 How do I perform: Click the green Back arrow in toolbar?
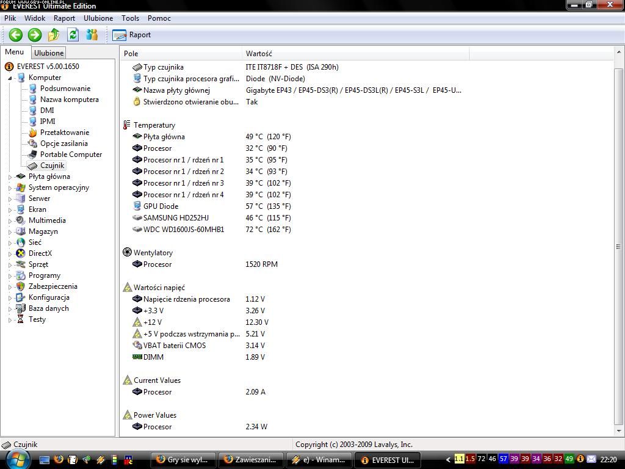[x=16, y=35]
